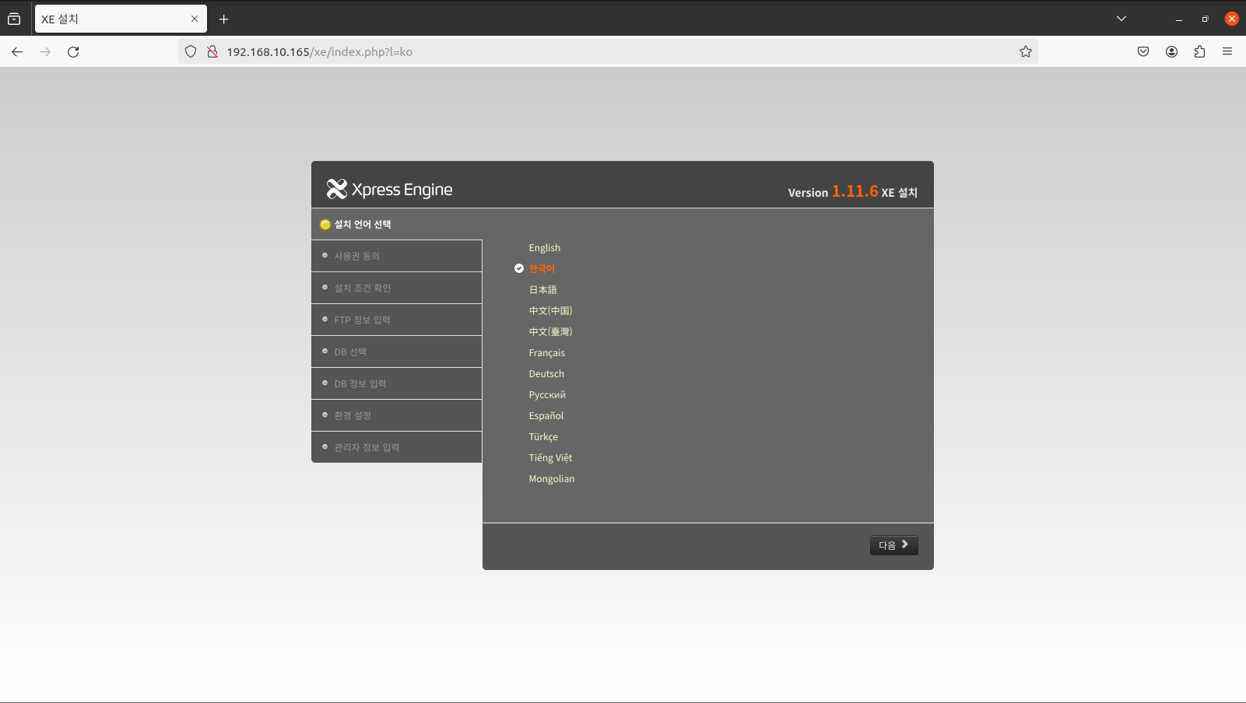The height and width of the screenshot is (703, 1246).
Task: Select Deutsch language
Action: 546,374
